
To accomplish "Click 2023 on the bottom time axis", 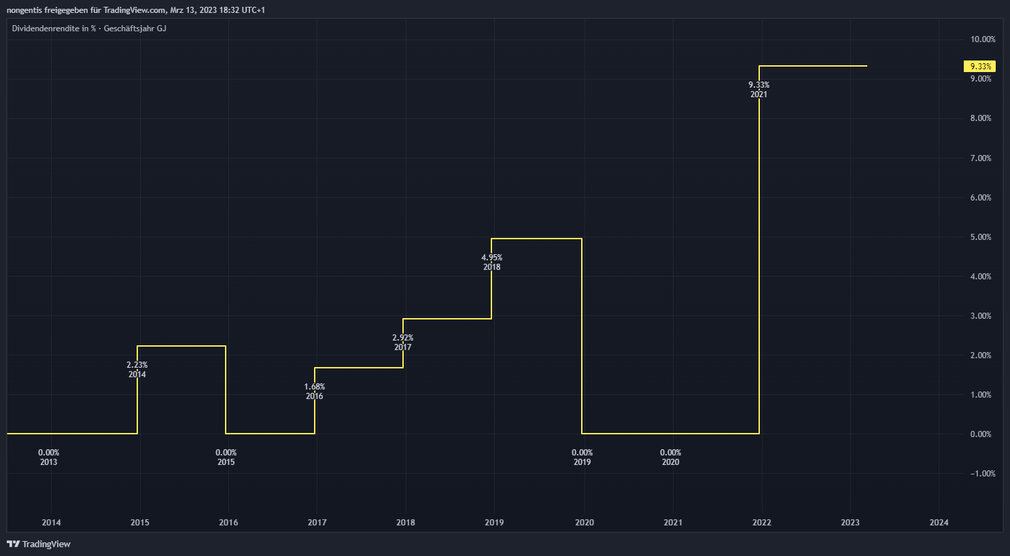I will click(x=850, y=523).
